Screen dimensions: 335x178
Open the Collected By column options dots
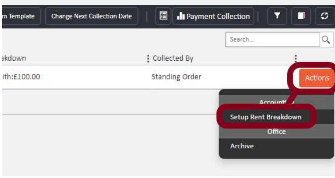(x=148, y=58)
